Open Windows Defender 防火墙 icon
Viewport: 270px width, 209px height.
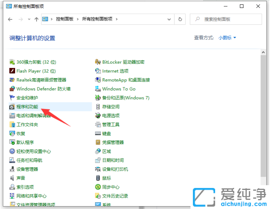click(x=12, y=89)
